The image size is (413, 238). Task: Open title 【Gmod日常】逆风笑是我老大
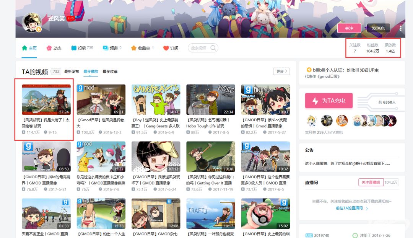point(100,123)
